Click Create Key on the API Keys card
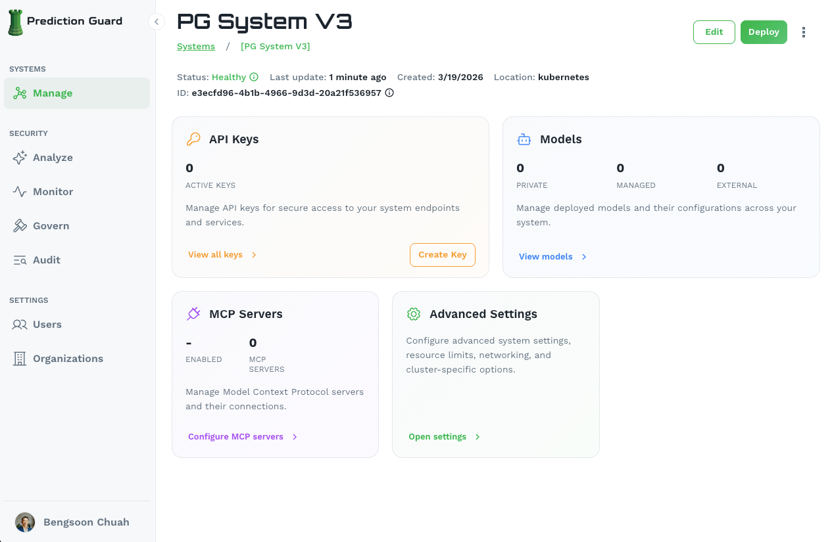This screenshot has width=832, height=542. point(443,254)
